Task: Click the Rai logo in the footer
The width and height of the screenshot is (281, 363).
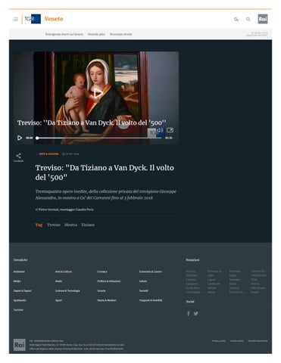Action: point(20,345)
